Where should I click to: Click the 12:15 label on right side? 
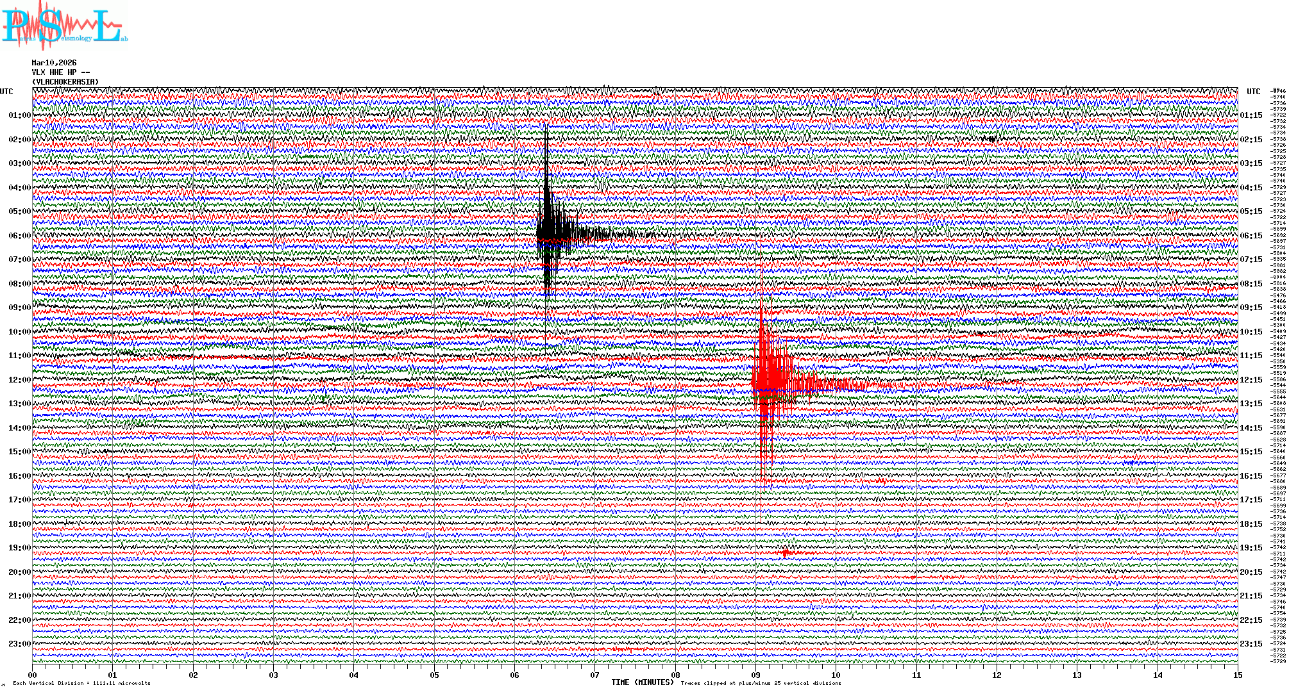click(1251, 380)
